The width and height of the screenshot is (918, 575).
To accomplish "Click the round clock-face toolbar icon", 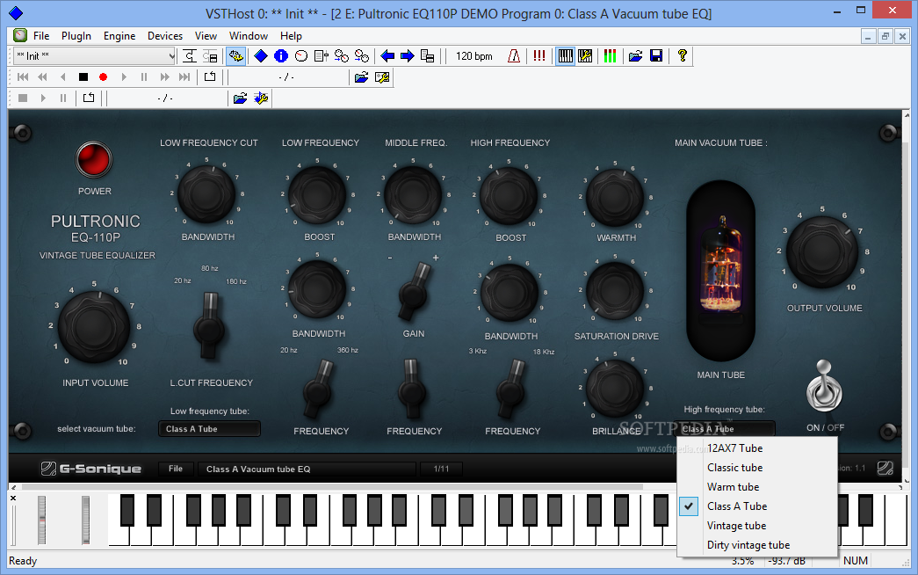I will click(301, 56).
